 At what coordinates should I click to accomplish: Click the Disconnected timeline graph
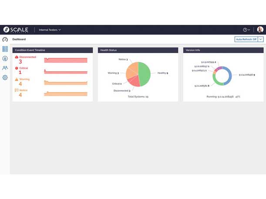coord(66,60)
